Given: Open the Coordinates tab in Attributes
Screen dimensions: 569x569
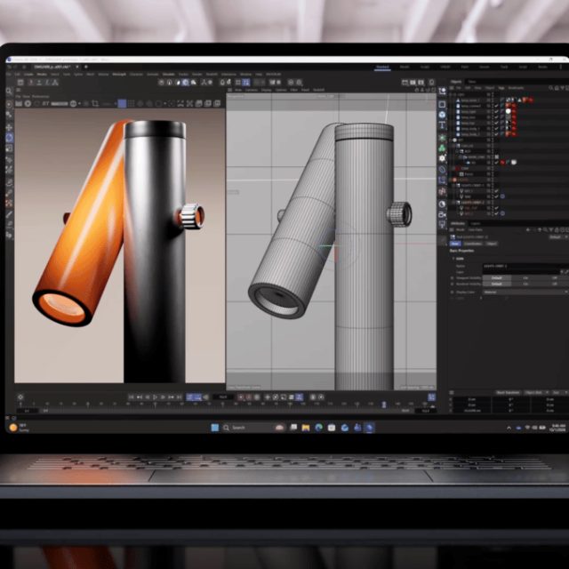Looking at the screenshot, I should click(473, 244).
